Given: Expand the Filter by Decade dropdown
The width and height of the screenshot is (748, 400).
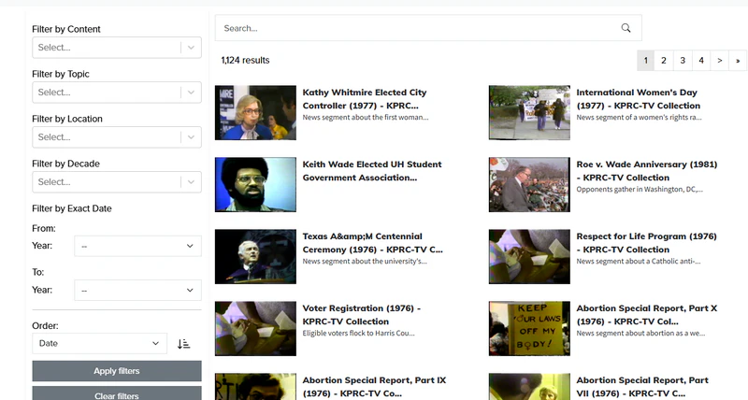Looking at the screenshot, I should click(x=116, y=182).
